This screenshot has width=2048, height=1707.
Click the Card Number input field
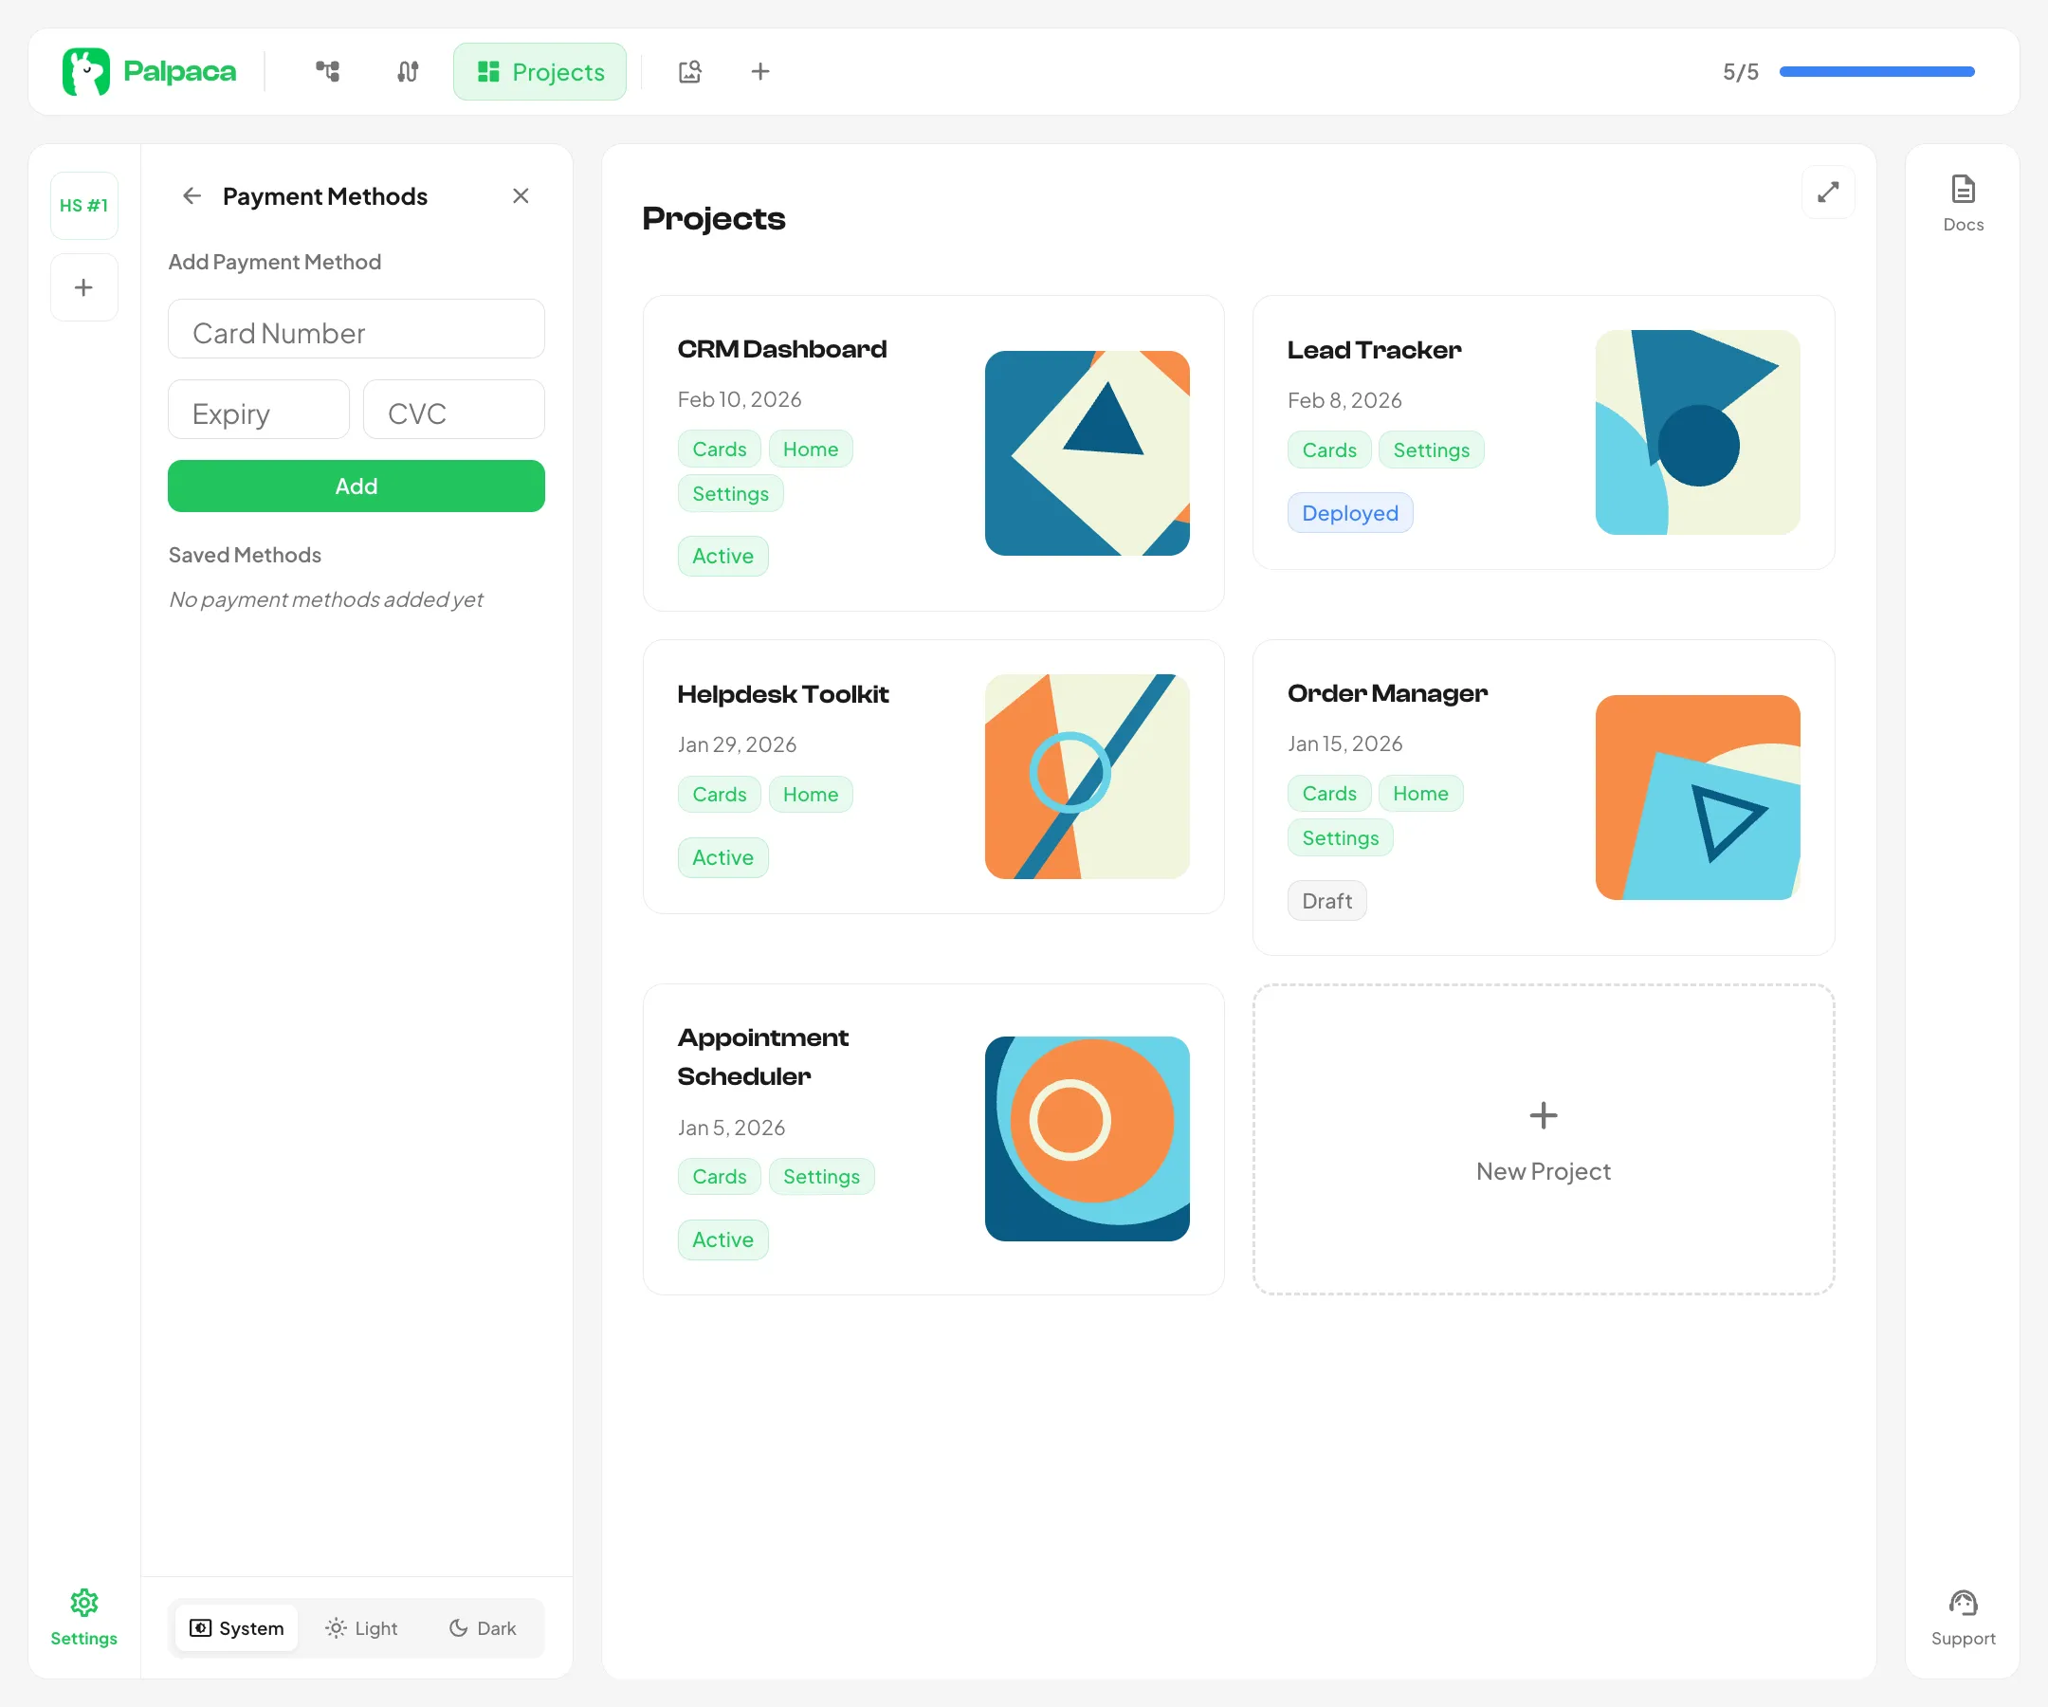tap(356, 332)
